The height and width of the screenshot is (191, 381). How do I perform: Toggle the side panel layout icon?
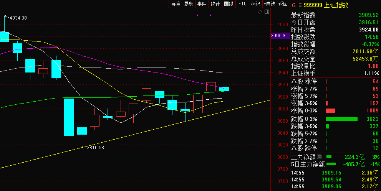(x=266, y=12)
